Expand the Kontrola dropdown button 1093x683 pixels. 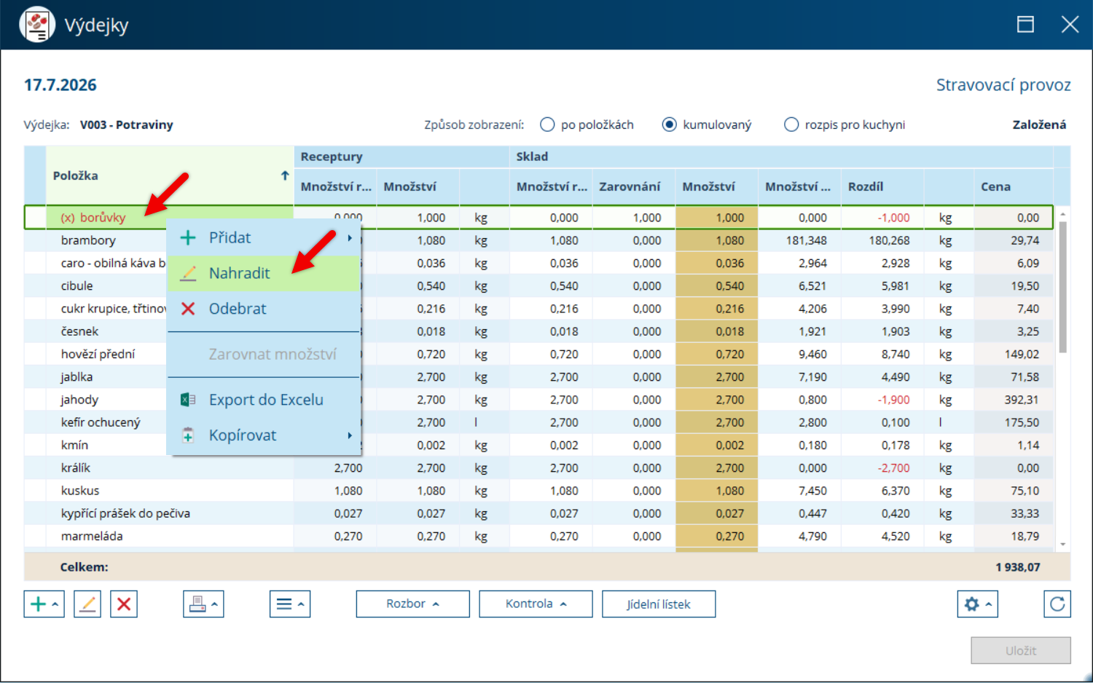(536, 604)
